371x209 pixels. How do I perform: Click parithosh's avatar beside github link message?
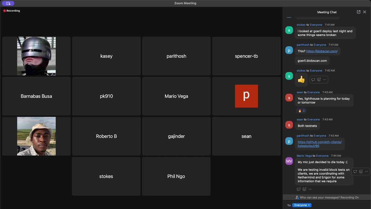click(289, 141)
